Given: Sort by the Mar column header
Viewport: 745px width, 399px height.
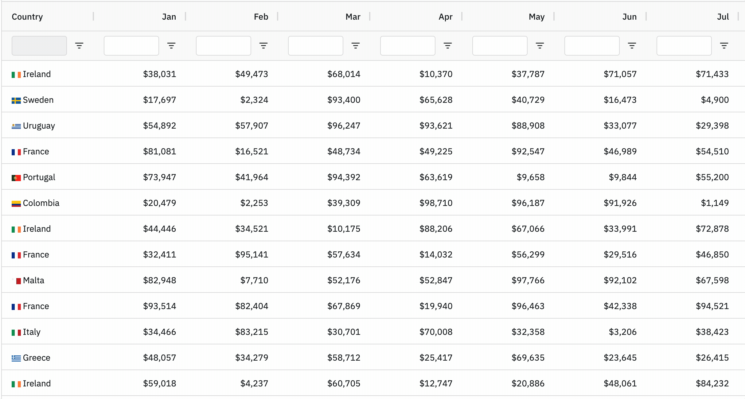Looking at the screenshot, I should pos(353,17).
